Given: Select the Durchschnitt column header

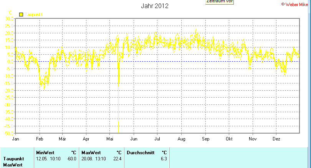Looking at the screenshot, I should (141, 152).
